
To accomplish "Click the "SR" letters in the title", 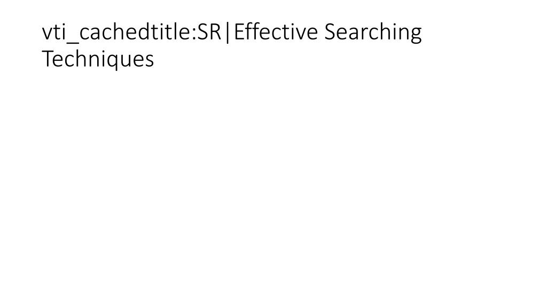I will [209, 32].
